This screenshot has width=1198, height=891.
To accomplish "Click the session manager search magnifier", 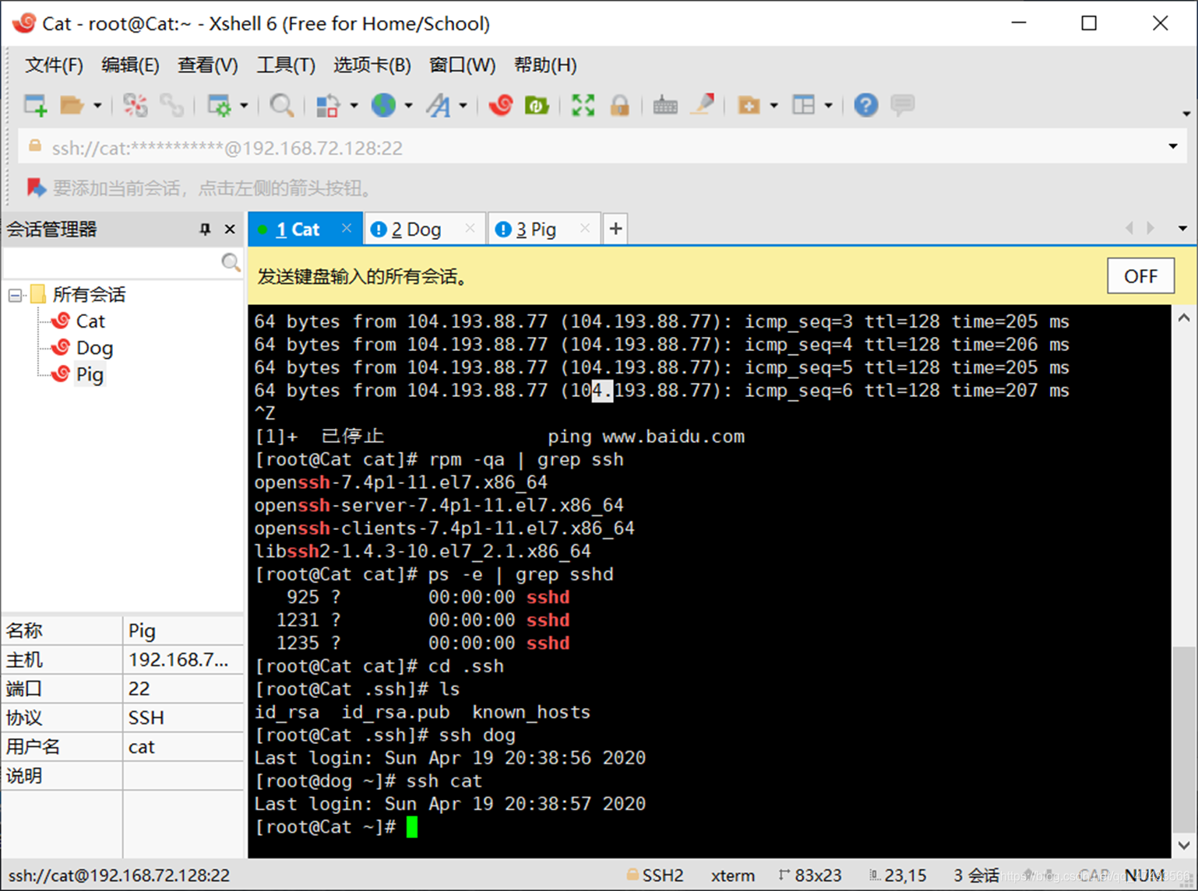I will (231, 263).
